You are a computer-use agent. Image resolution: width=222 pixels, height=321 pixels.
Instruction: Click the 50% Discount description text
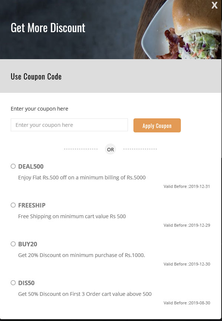pos(85,294)
